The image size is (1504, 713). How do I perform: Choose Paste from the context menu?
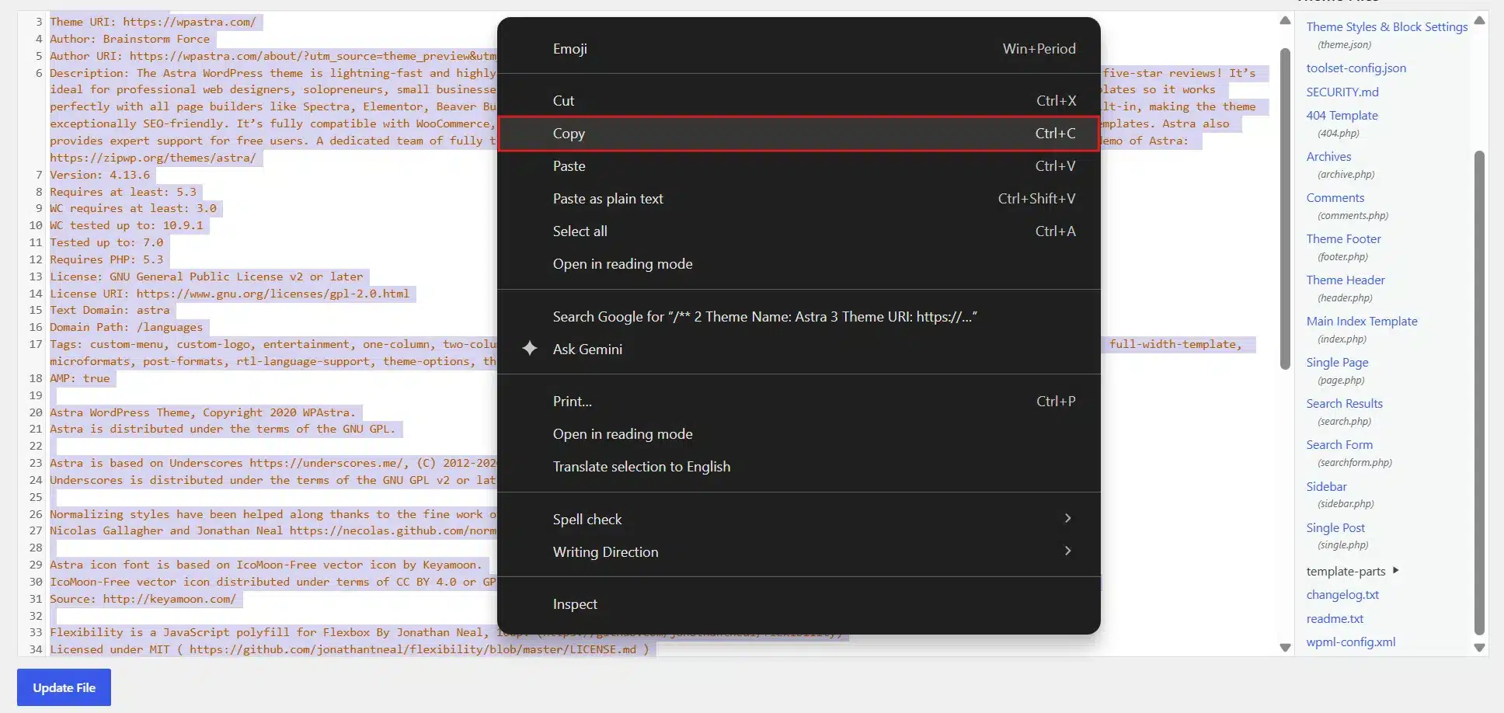click(x=799, y=165)
